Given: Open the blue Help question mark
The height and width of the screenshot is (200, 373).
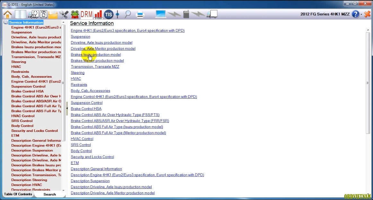Looking at the screenshot, I should 355,14.
